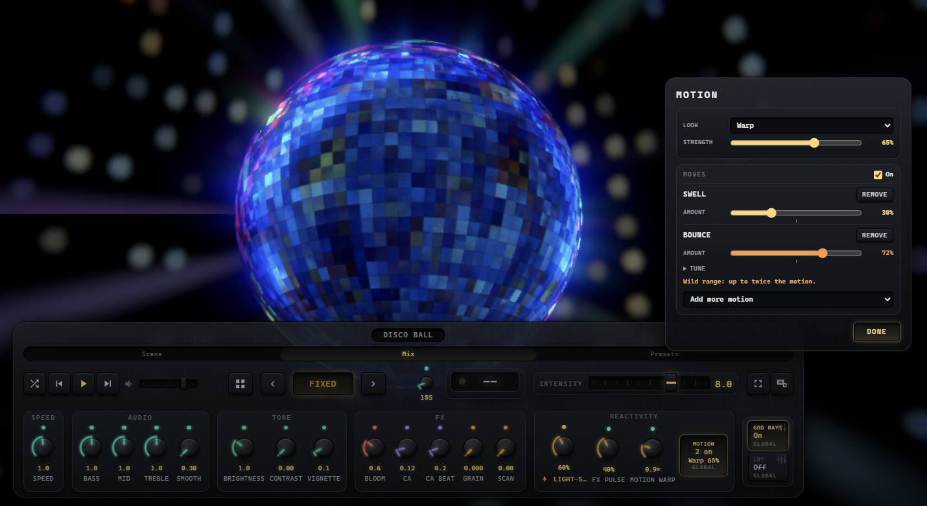
Task: Open the Add more motion dropdown
Action: pyautogui.click(x=788, y=299)
